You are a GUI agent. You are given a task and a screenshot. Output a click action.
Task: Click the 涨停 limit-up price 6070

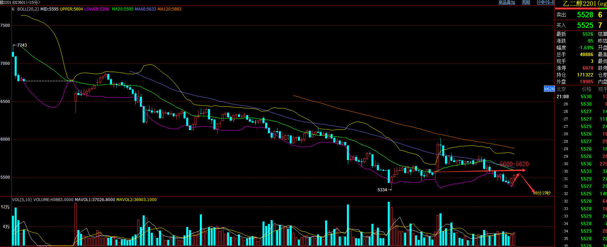pos(588,68)
